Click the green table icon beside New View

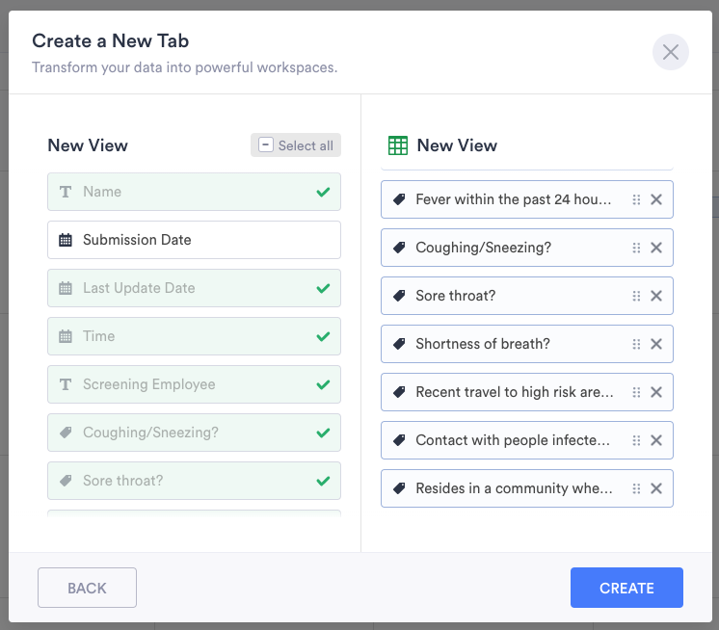[397, 145]
